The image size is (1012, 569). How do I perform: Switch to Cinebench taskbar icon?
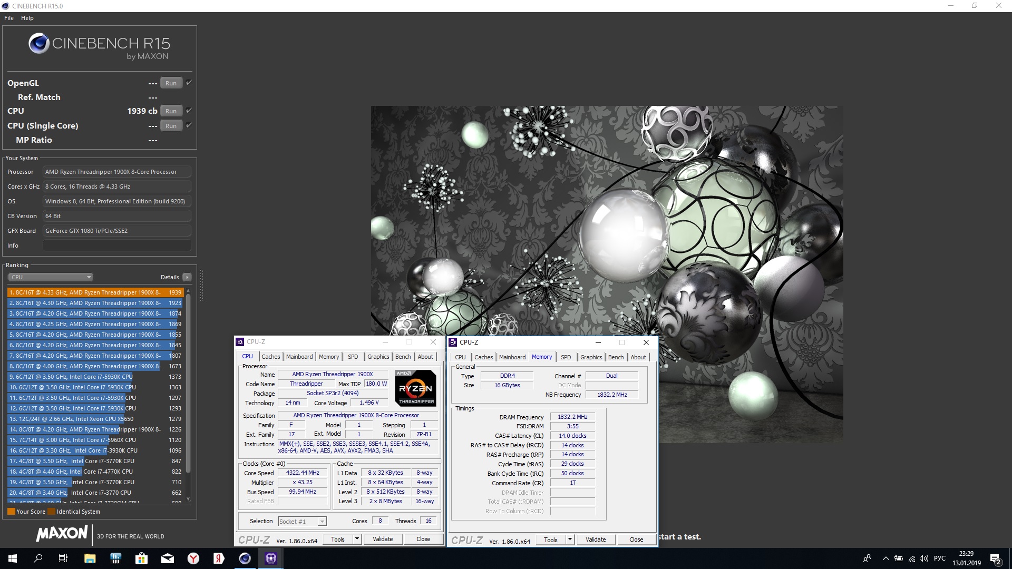[x=245, y=558]
